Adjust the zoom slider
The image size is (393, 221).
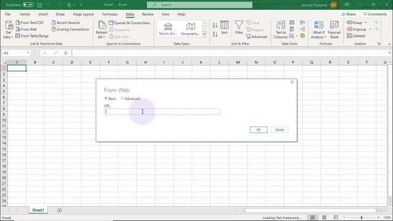[x=362, y=217]
